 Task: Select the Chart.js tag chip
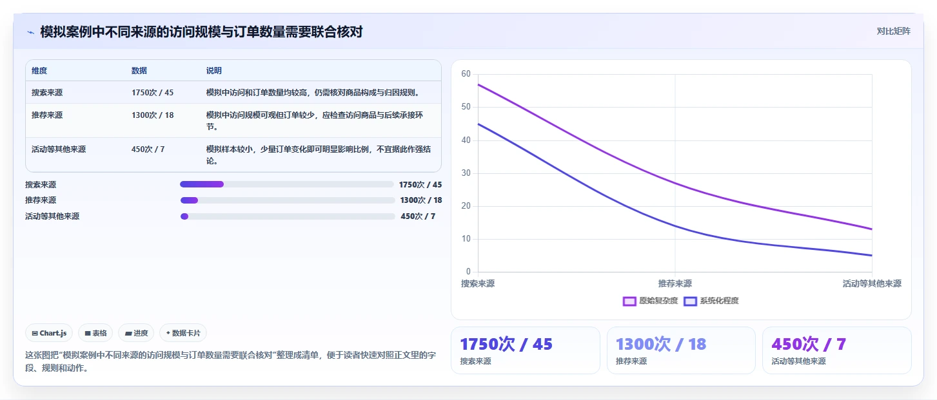[x=49, y=333]
